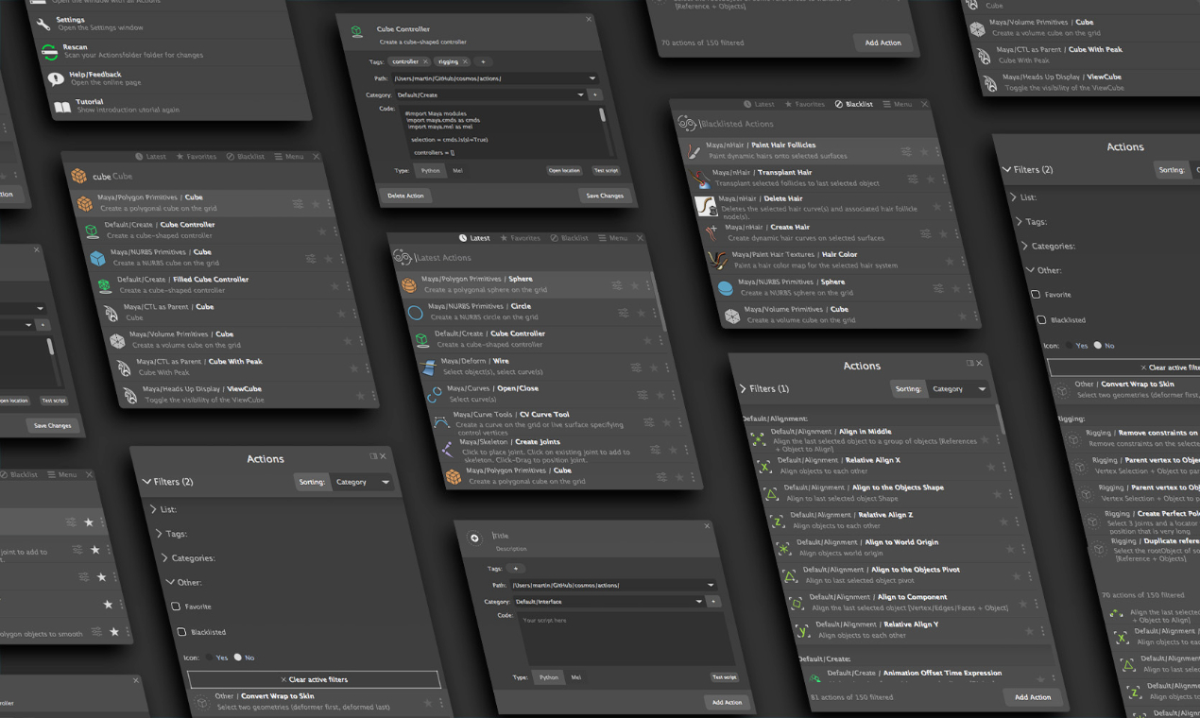This screenshot has width=1200, height=718.
Task: Click the Relative Align Y icon
Action: pos(803,630)
